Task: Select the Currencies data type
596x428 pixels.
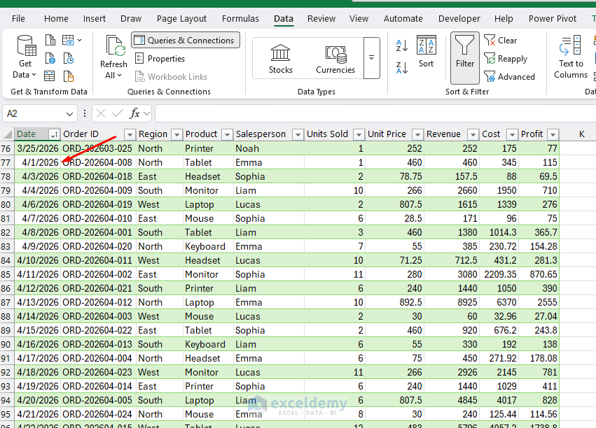Action: click(335, 59)
